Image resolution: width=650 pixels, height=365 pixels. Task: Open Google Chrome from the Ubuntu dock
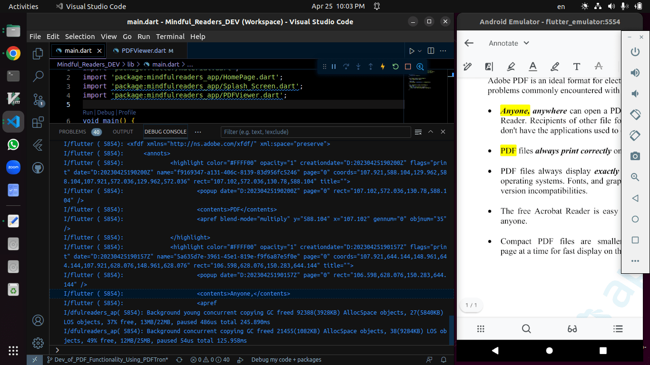pyautogui.click(x=13, y=54)
